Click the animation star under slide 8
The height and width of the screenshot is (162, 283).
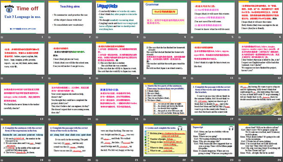pos(49,78)
